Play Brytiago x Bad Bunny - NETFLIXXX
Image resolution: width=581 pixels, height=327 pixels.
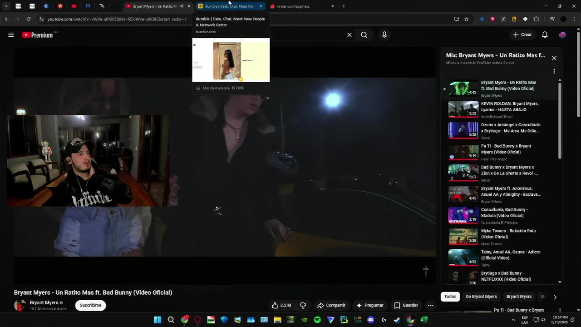pyautogui.click(x=499, y=278)
